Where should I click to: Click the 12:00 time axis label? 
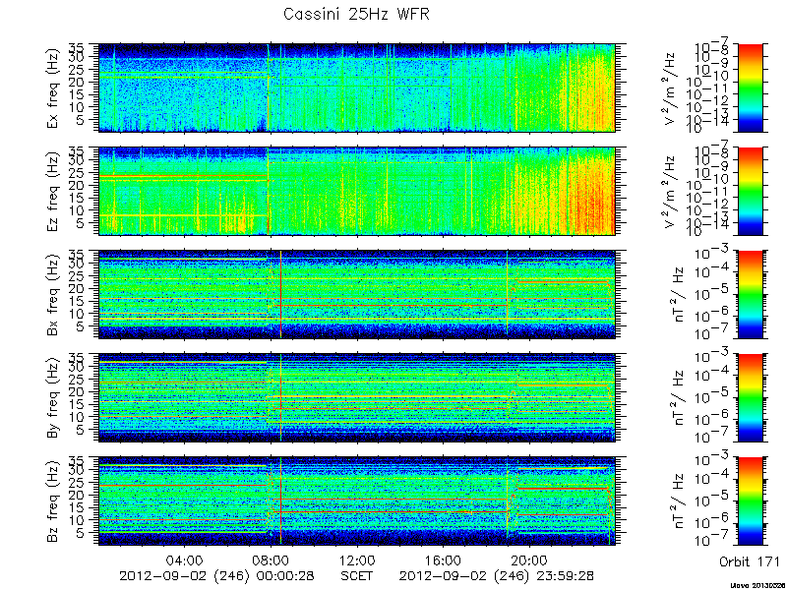tap(357, 560)
